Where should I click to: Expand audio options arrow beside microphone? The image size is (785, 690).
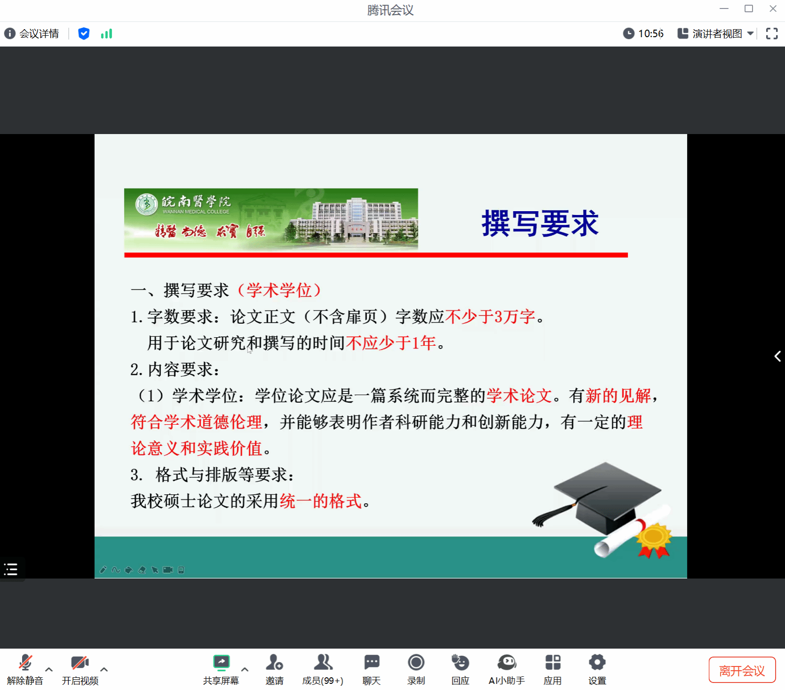(49, 669)
